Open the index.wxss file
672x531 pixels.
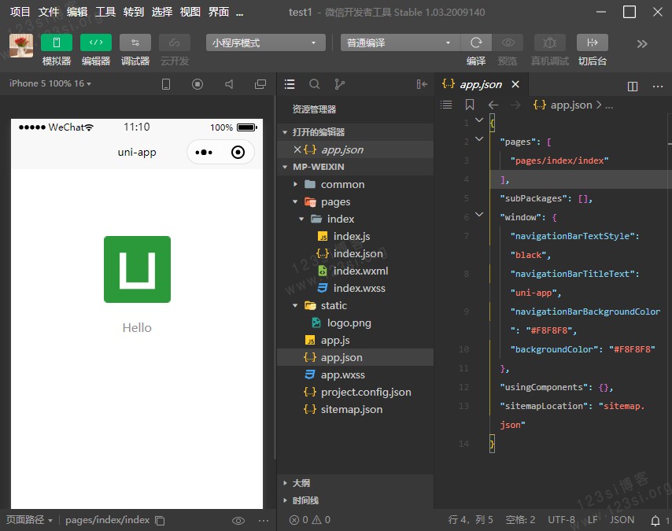(355, 288)
